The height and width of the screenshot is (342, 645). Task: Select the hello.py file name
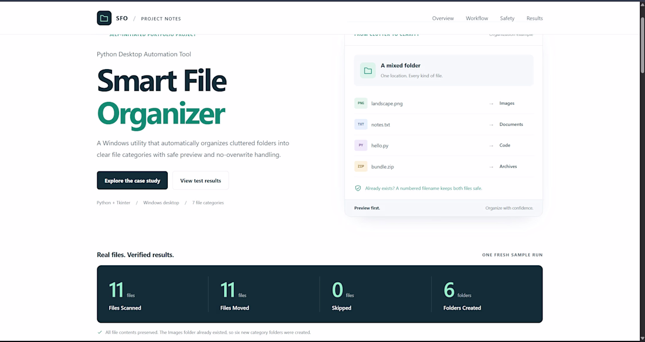[x=380, y=145]
